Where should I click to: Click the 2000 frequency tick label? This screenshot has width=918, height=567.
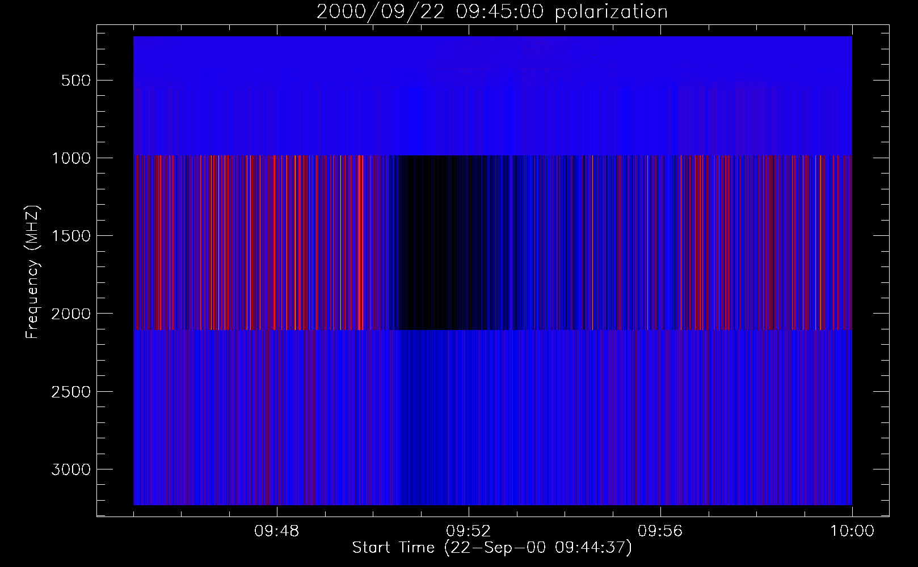70,314
